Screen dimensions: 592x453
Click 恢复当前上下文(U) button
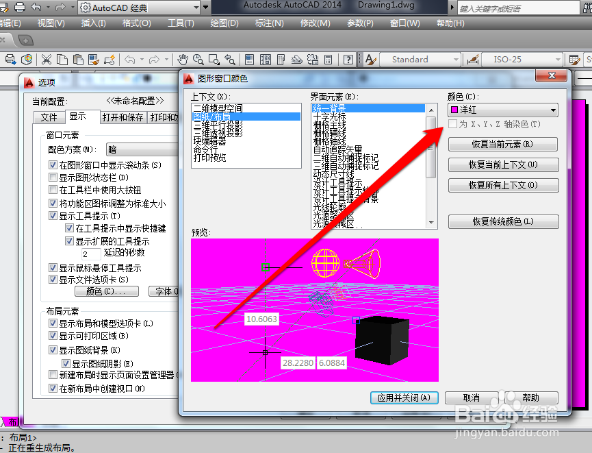[503, 165]
